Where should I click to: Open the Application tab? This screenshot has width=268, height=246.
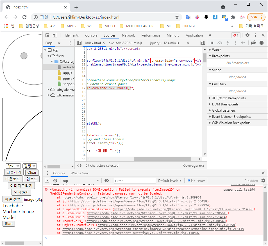pos(194,35)
